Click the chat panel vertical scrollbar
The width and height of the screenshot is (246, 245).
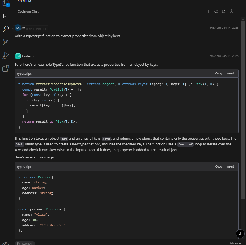pyautogui.click(x=243, y=109)
